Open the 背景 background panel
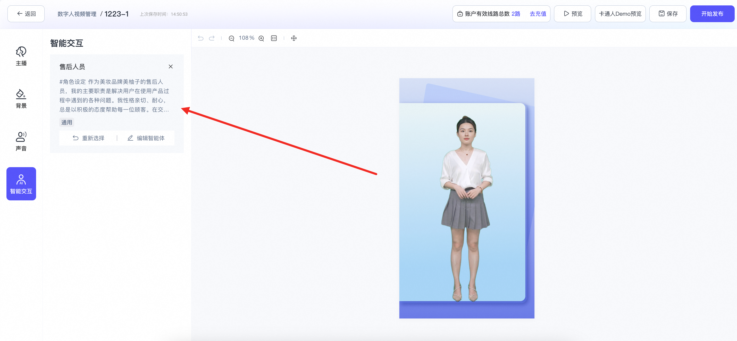The height and width of the screenshot is (341, 737). pyautogui.click(x=21, y=99)
